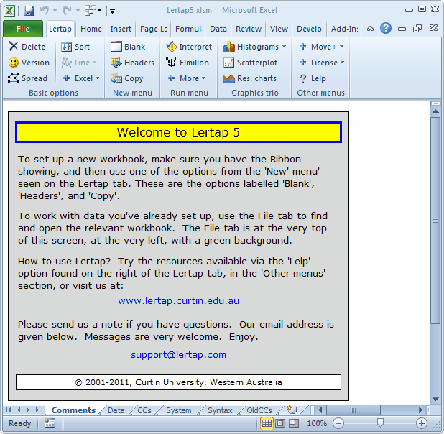Click the vertical scrollbar down arrow
Image resolution: width=444 pixels, height=434 pixels.
(x=435, y=400)
